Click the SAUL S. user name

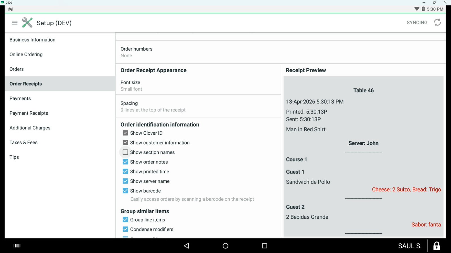[410, 246]
